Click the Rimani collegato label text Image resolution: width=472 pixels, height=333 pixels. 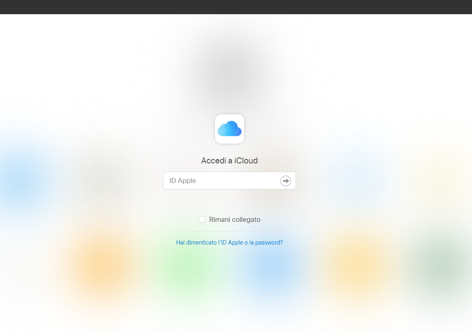(235, 219)
